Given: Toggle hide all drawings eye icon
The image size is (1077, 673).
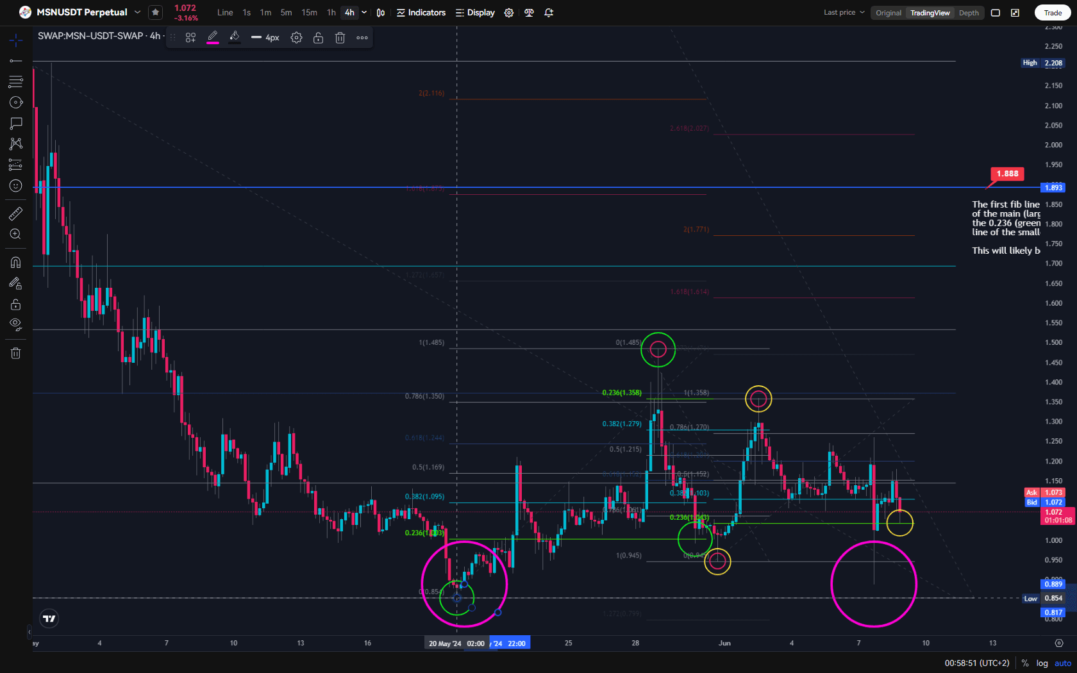Looking at the screenshot, I should pos(16,324).
